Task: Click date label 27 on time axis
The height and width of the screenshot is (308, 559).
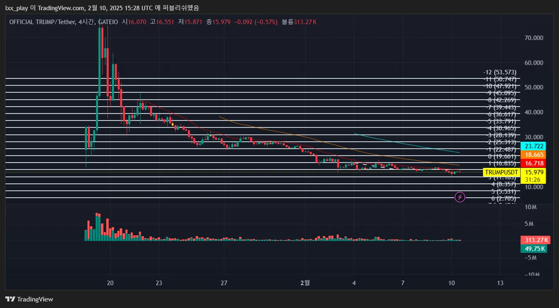Action: pos(224,283)
